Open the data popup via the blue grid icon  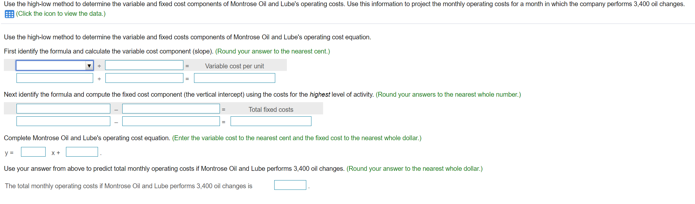point(9,14)
